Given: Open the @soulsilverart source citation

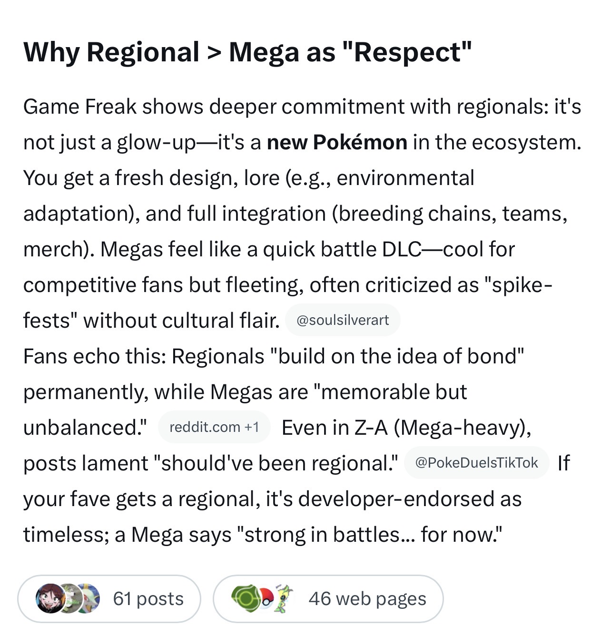Looking at the screenshot, I should pyautogui.click(x=343, y=320).
